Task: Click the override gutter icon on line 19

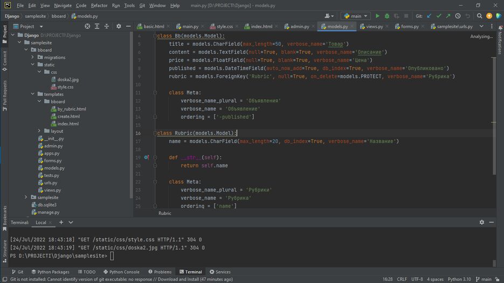Action: [x=146, y=157]
